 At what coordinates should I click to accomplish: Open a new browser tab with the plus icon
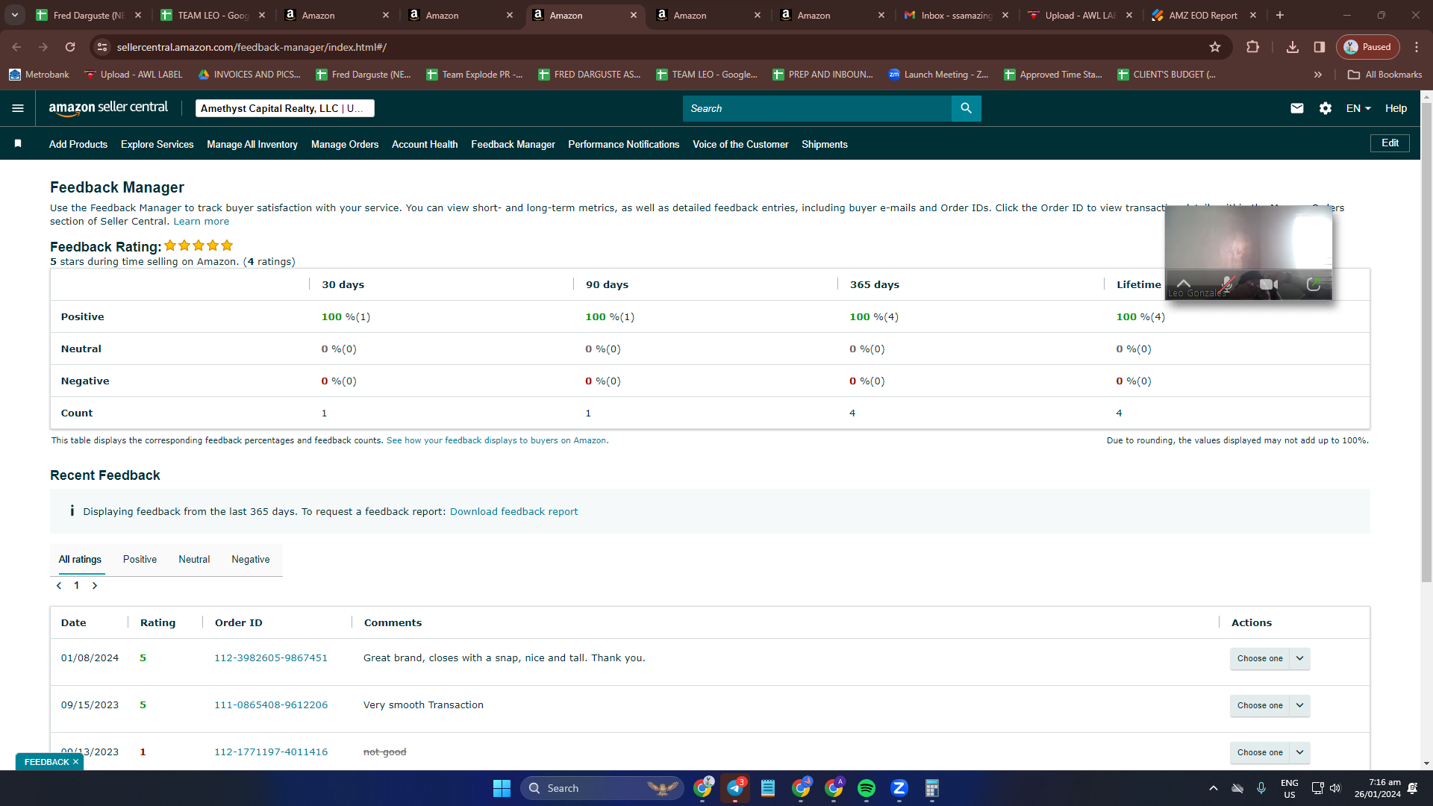tap(1280, 15)
